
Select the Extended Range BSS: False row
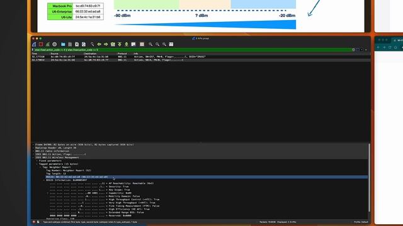pyautogui.click(x=96, y=212)
